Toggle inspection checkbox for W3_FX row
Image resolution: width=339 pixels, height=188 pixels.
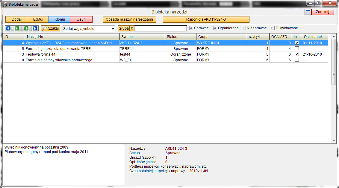(x=297, y=60)
